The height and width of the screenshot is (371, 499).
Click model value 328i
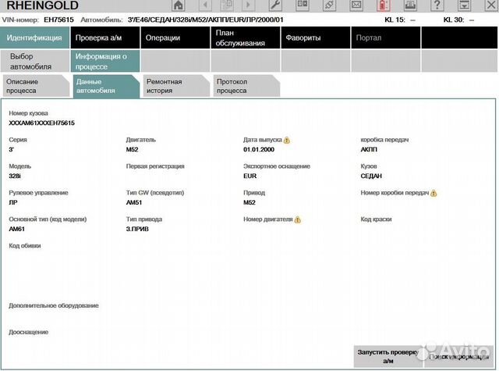pyautogui.click(x=15, y=176)
